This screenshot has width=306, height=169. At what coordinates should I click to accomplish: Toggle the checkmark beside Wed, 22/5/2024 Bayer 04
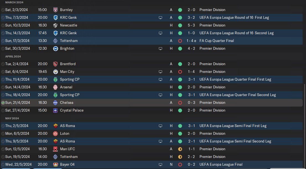[x=3, y=164]
